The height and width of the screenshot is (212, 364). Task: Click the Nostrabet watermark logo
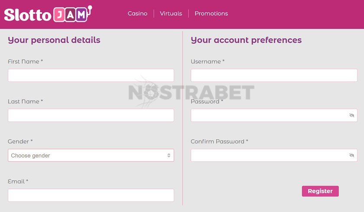click(x=191, y=92)
